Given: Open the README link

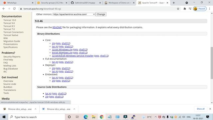Looking at the screenshot, I should [57, 27].
